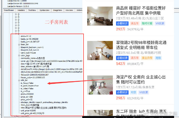Click the 2室1厅/83.48㎡ description line

[140, 18]
